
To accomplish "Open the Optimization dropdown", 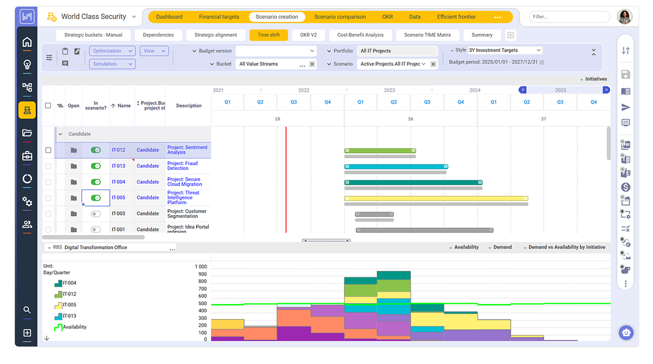I will 112,51.
